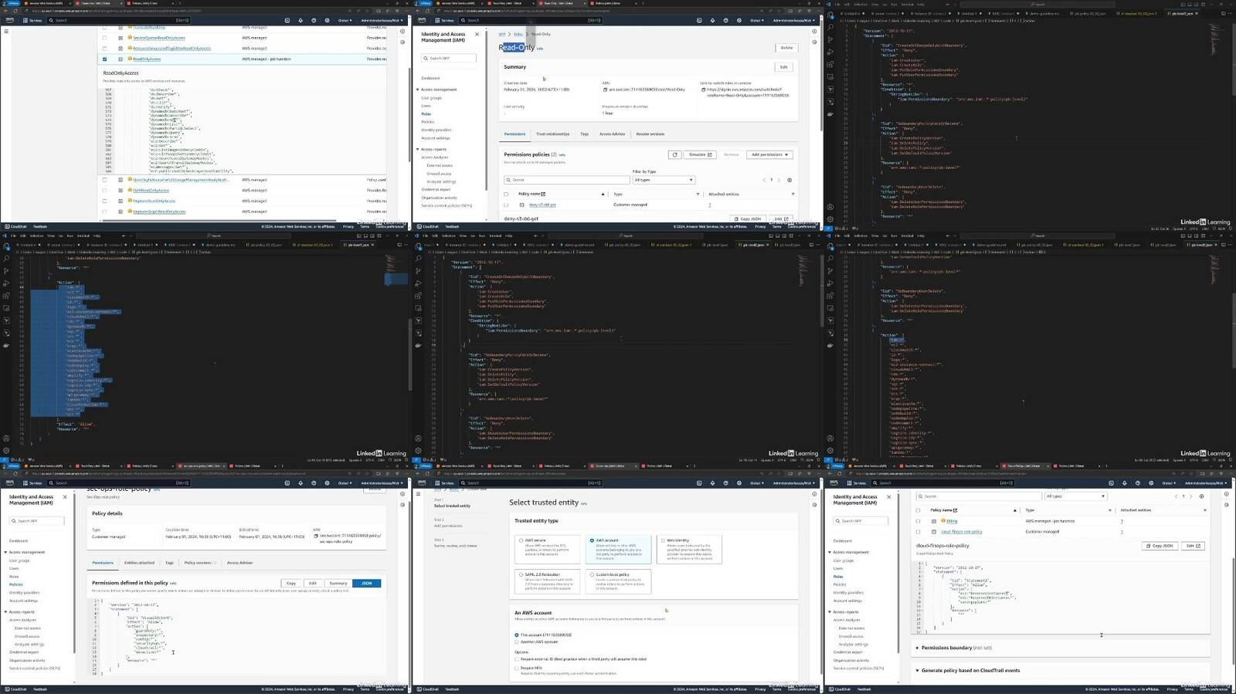Check the ServiceQuotasReadOnlyAccess policy checkbox
The width and height of the screenshot is (1236, 694).
click(x=104, y=38)
